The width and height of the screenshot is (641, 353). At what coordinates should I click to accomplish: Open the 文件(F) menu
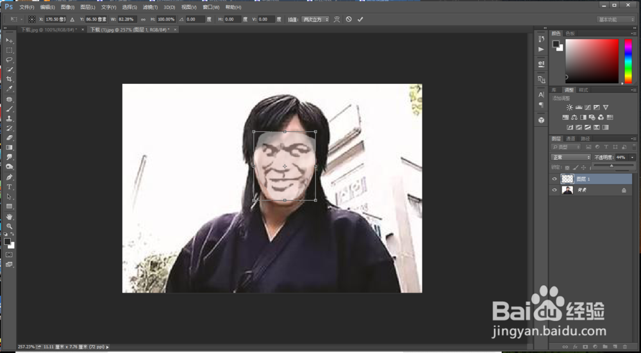pyautogui.click(x=27, y=7)
